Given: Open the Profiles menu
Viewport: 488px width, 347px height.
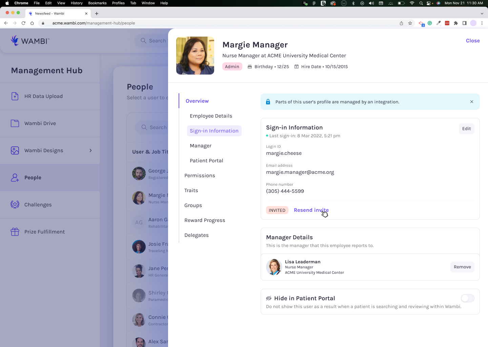Looking at the screenshot, I should click(x=118, y=3).
